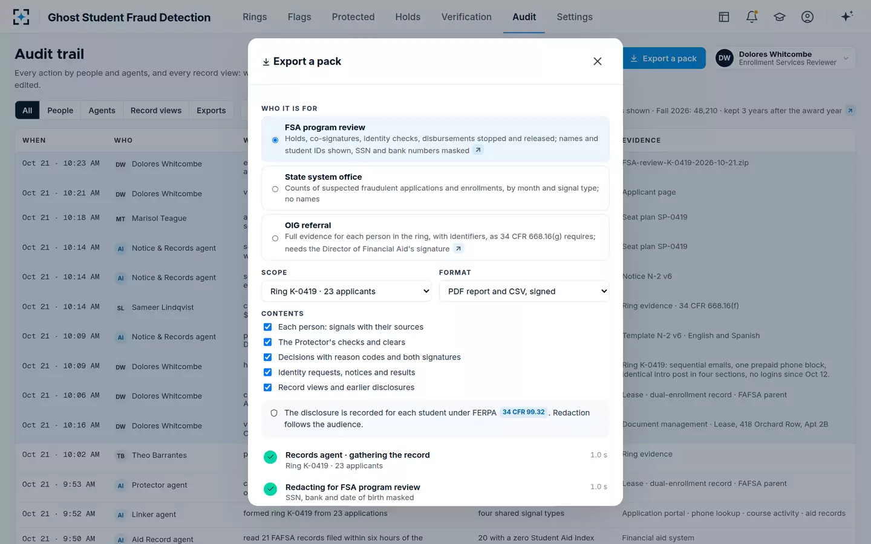Click the Export a pack button behind dialog

click(664, 58)
